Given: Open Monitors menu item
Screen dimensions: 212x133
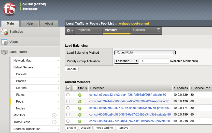Looking at the screenshot, I should (36, 115).
